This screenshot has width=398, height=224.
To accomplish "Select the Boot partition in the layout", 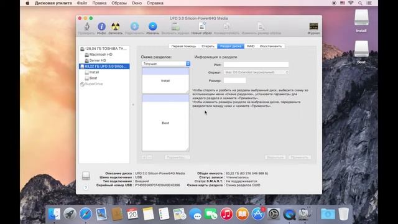I will (165, 123).
